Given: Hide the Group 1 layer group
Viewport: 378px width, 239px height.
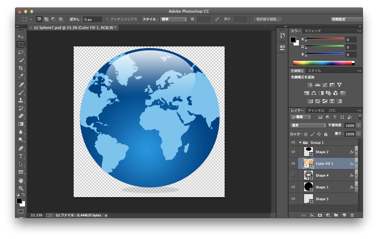Looking at the screenshot, I should (293, 143).
